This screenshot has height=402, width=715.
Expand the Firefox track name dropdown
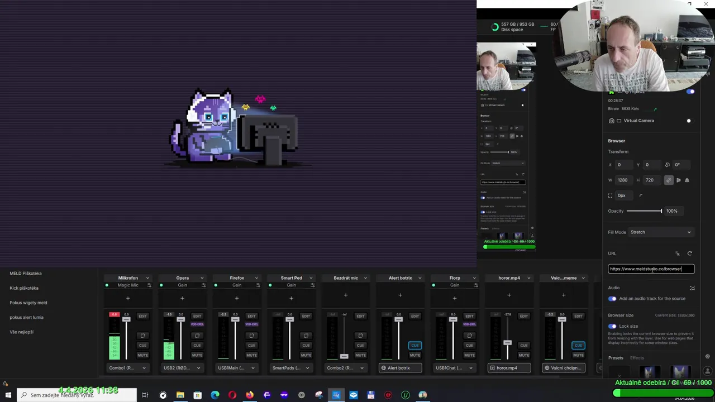[x=256, y=278]
